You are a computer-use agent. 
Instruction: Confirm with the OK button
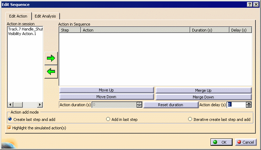click(221, 142)
